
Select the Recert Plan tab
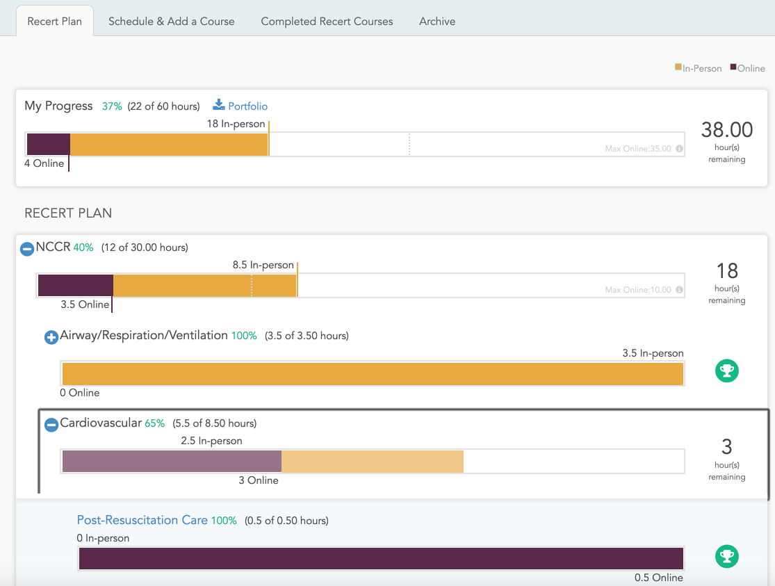pos(54,22)
